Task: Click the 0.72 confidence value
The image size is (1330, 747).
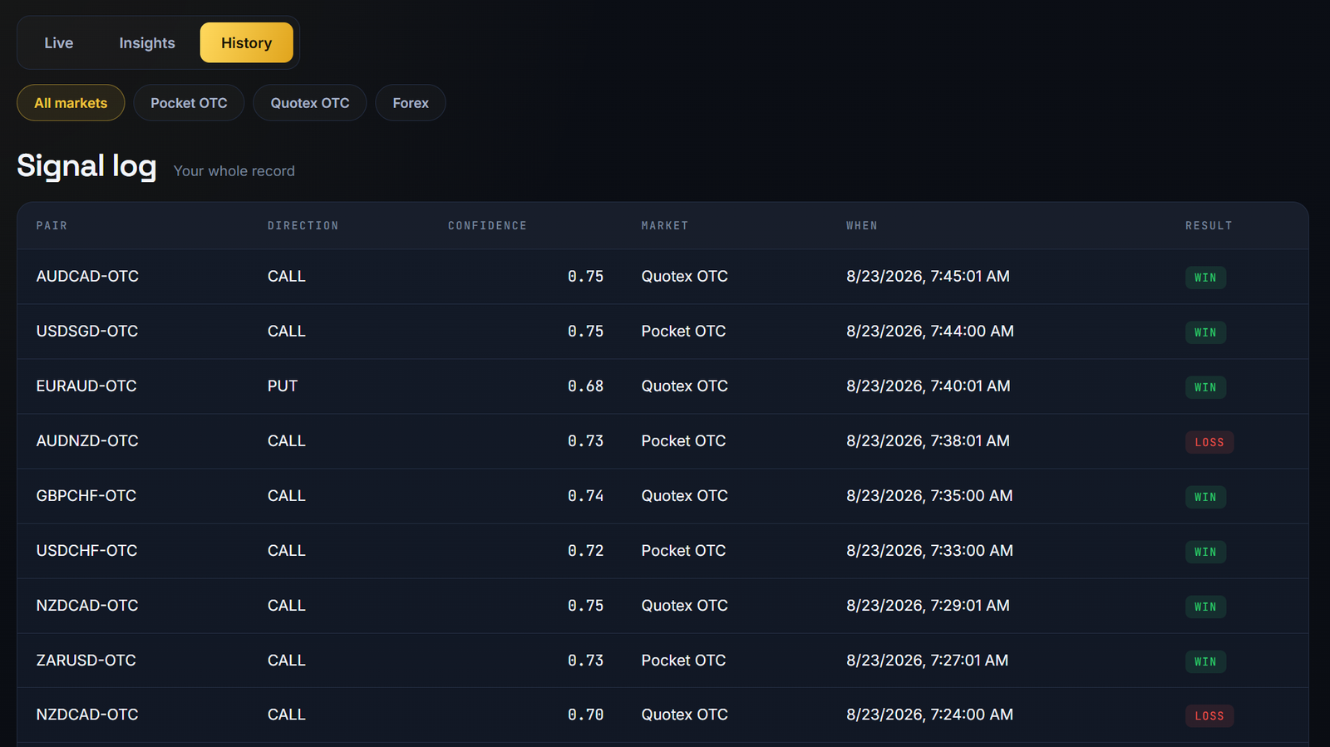Action: [585, 550]
